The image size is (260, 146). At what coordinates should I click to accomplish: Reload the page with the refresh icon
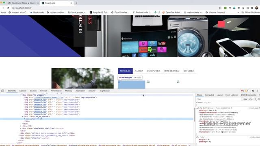(8, 8)
